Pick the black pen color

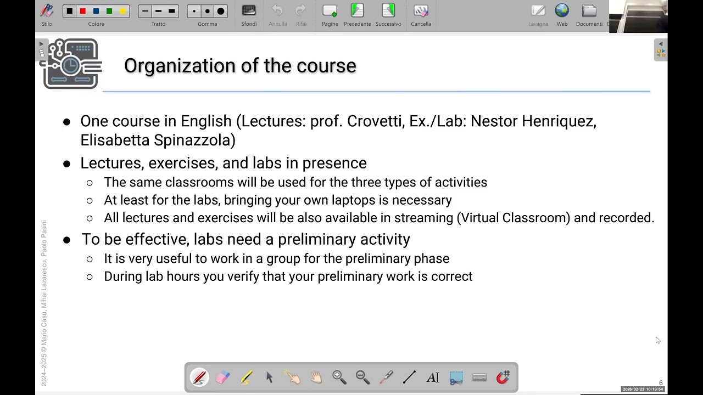69,11
